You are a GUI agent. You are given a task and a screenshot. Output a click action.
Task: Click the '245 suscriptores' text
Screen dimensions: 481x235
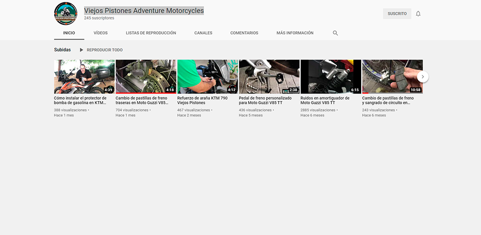(x=99, y=18)
